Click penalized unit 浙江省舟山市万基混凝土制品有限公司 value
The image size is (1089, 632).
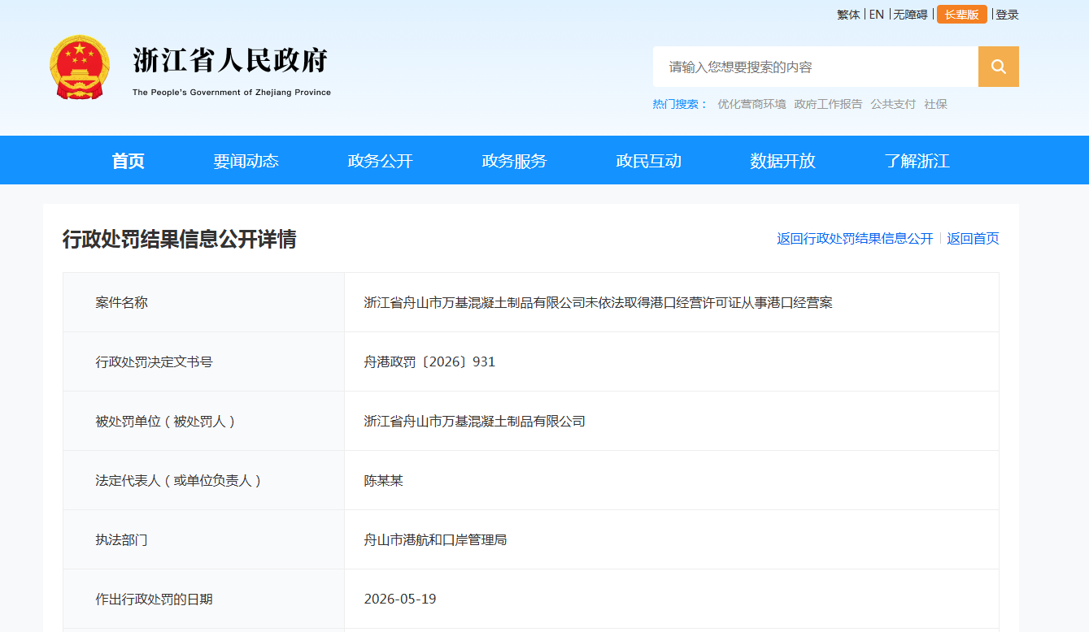tap(474, 422)
